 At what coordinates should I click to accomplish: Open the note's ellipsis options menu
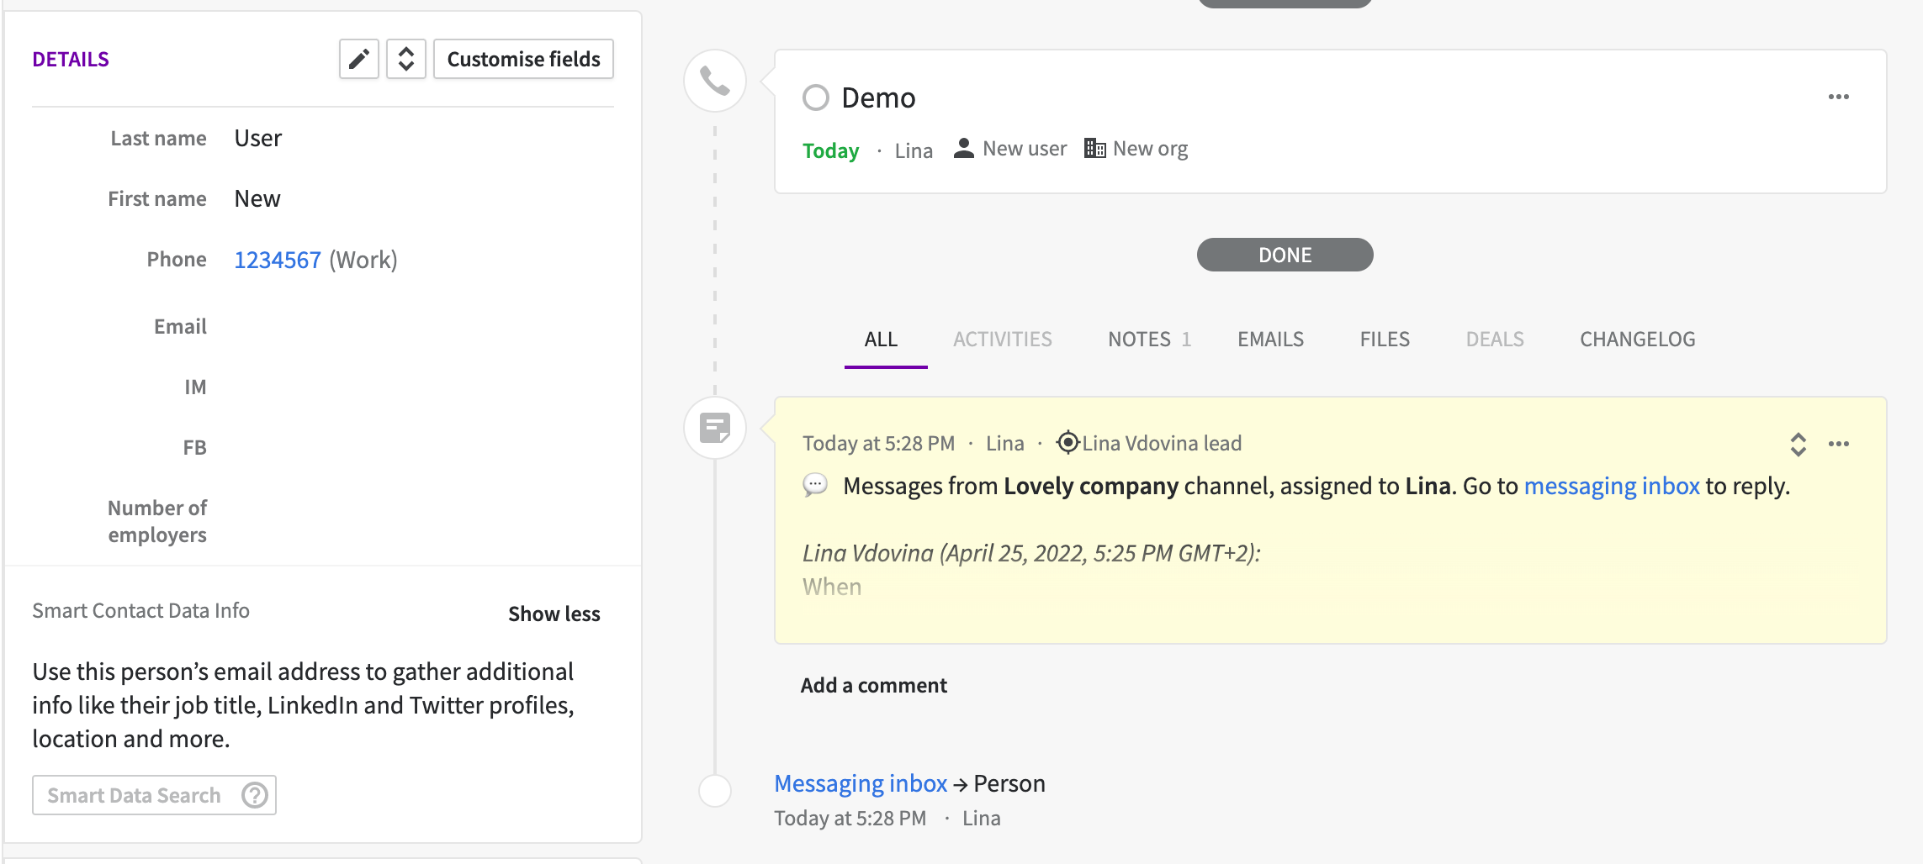click(x=1839, y=445)
